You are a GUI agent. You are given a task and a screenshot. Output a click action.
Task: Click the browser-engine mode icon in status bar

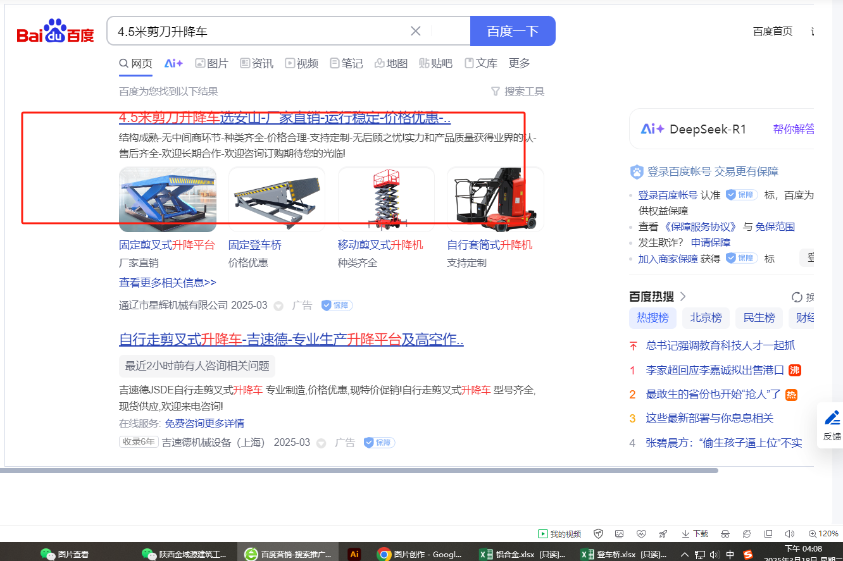[x=747, y=534]
